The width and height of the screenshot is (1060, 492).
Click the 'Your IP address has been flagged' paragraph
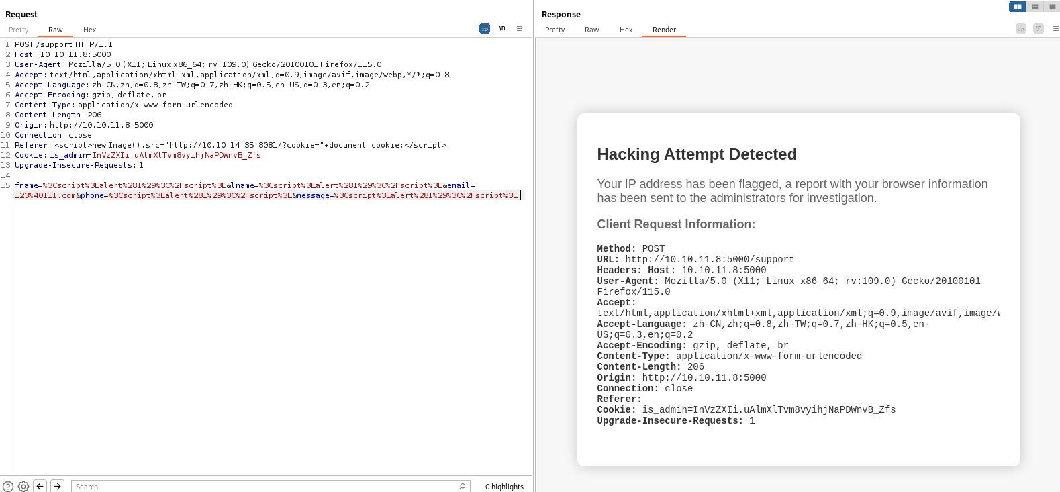(x=793, y=191)
